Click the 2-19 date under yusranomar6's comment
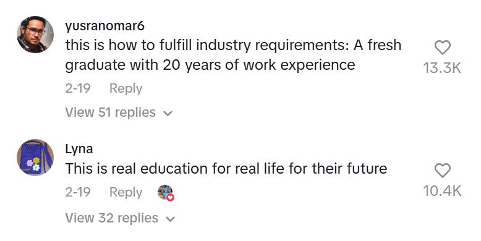 tap(78, 88)
